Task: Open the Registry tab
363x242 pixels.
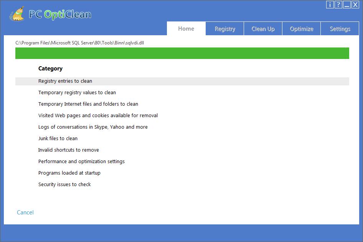Action: 225,29
